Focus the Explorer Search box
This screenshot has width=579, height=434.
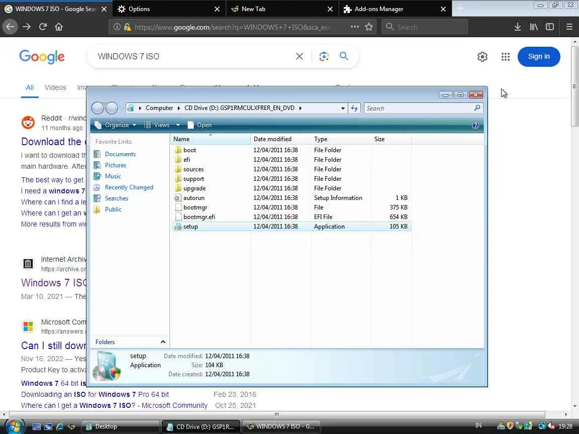point(424,108)
